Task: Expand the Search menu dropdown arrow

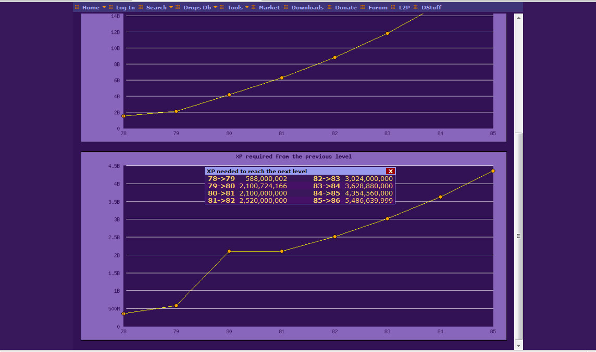Action: pos(171,7)
